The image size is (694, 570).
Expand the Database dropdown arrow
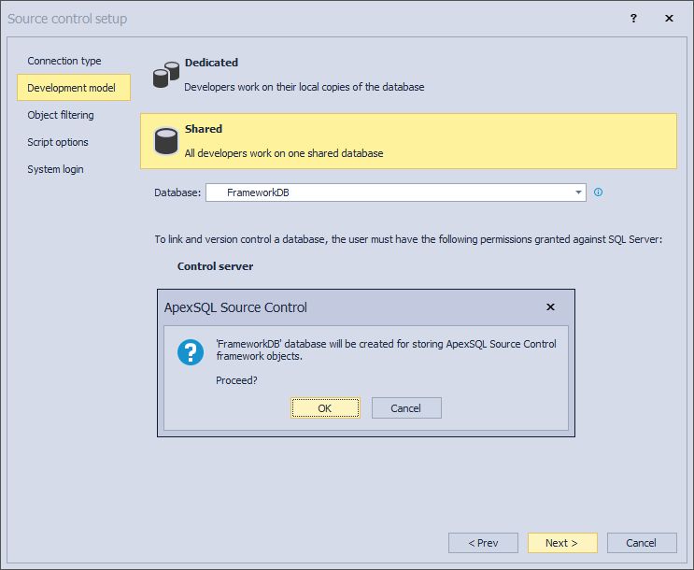point(578,192)
